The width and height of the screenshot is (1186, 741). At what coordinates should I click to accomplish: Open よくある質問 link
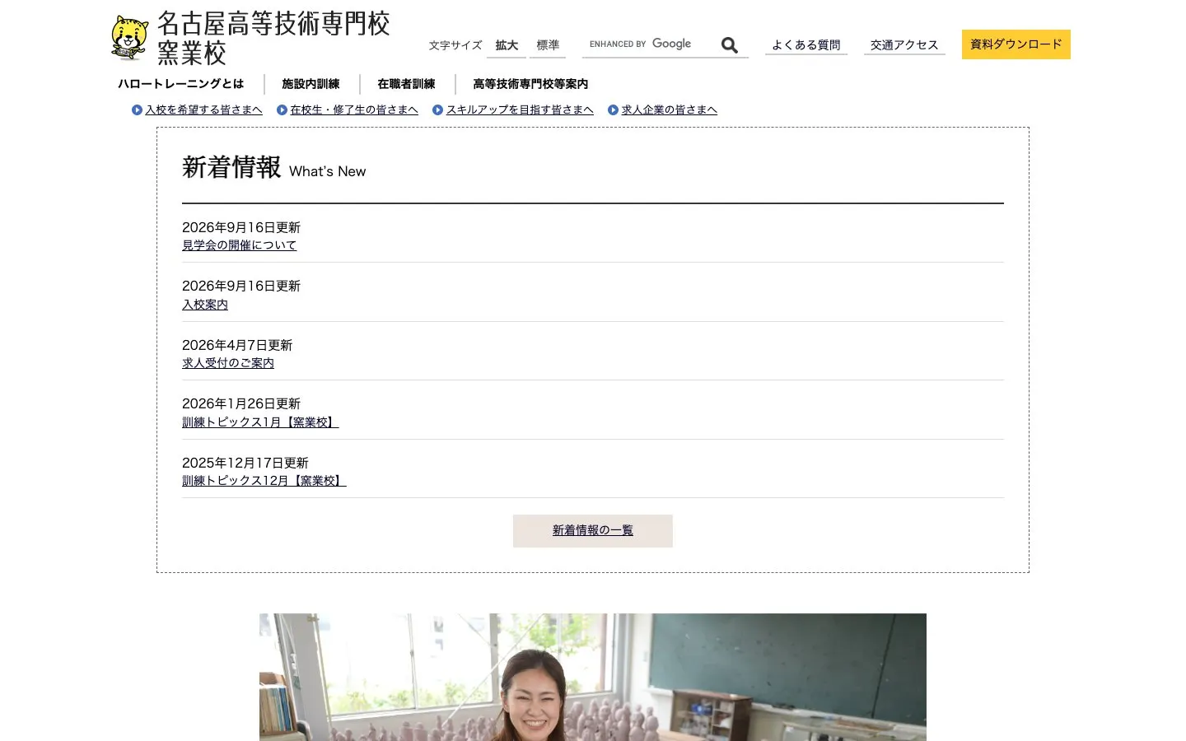click(806, 45)
